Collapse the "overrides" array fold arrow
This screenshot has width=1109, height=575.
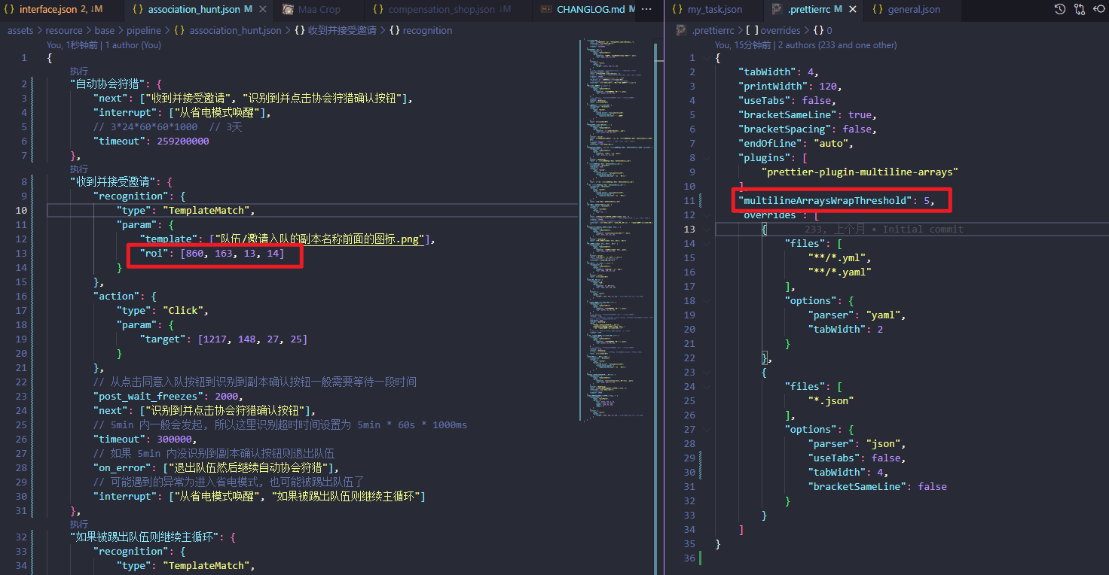click(706, 215)
